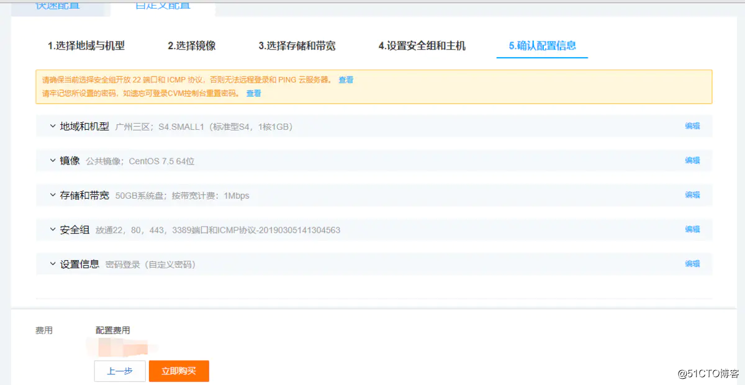745x385 pixels.
Task: Edit the 镜像 configuration
Action: click(x=692, y=160)
